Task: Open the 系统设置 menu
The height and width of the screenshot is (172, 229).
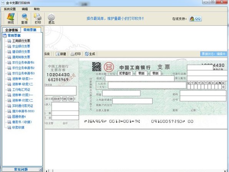Action: tap(10, 9)
